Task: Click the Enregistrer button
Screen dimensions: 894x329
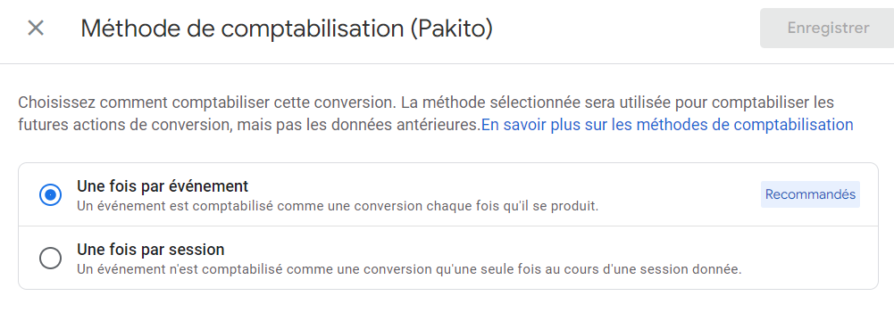Action: pos(828,28)
